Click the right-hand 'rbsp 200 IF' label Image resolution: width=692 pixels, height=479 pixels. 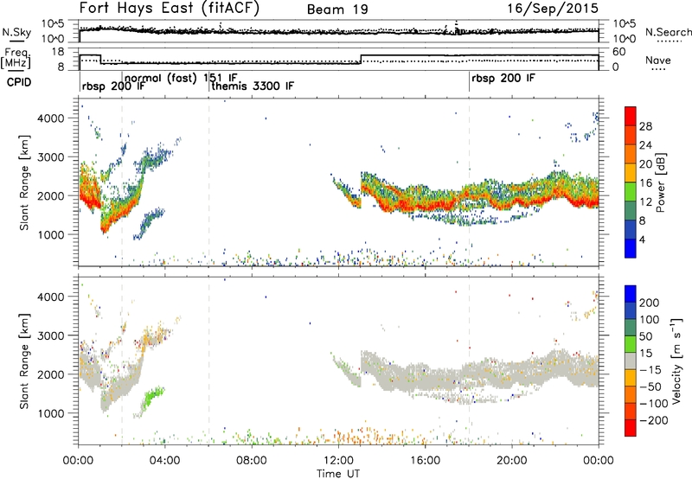point(503,79)
